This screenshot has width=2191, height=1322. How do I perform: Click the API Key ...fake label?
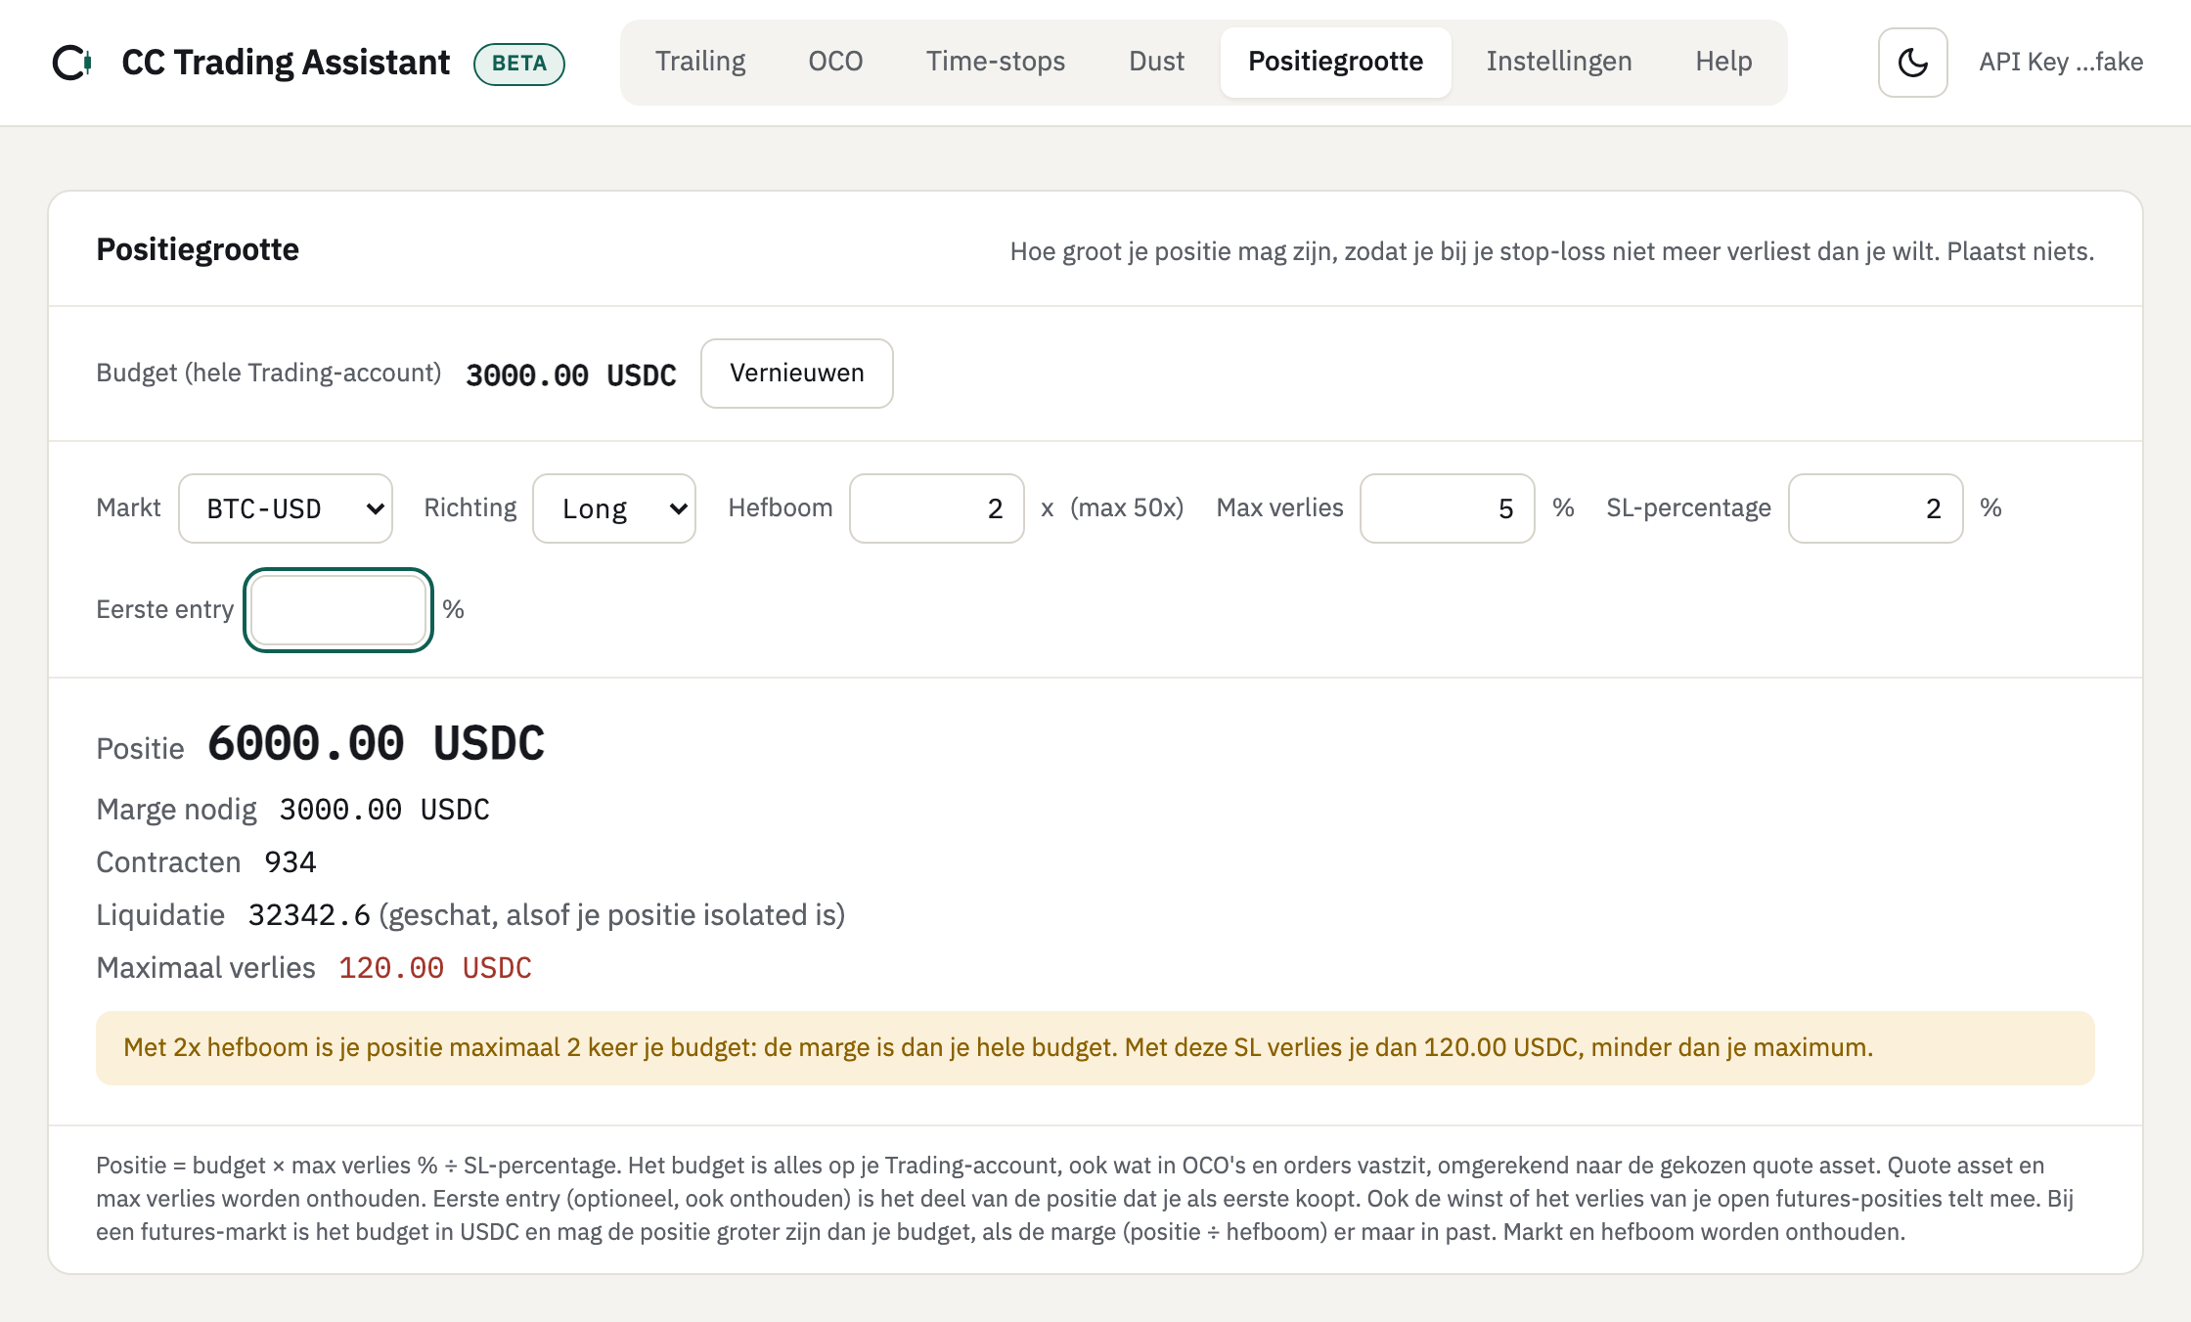(x=2061, y=62)
